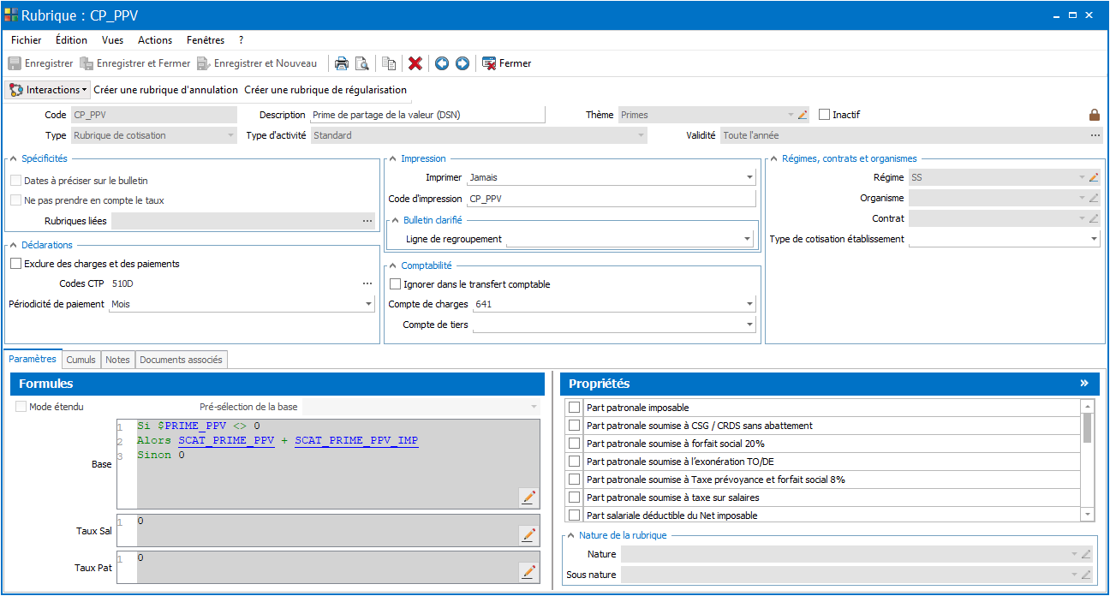Open the ? help menu
Image resolution: width=1110 pixels, height=596 pixels.
[x=242, y=40]
